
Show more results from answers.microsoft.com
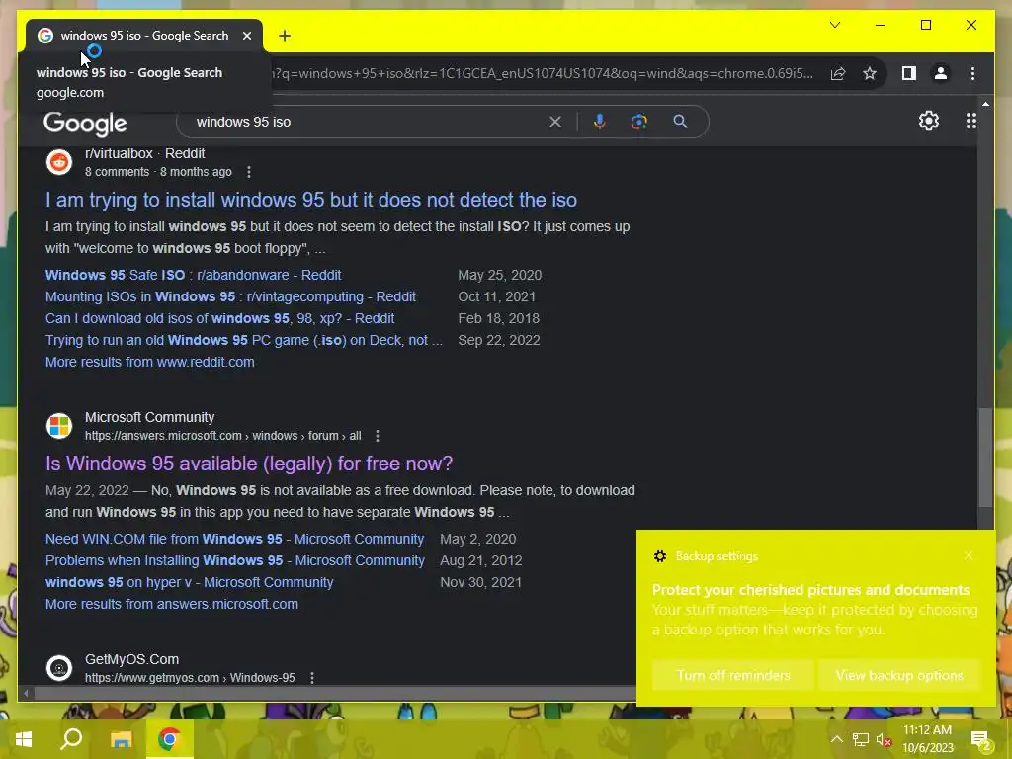pos(172,604)
